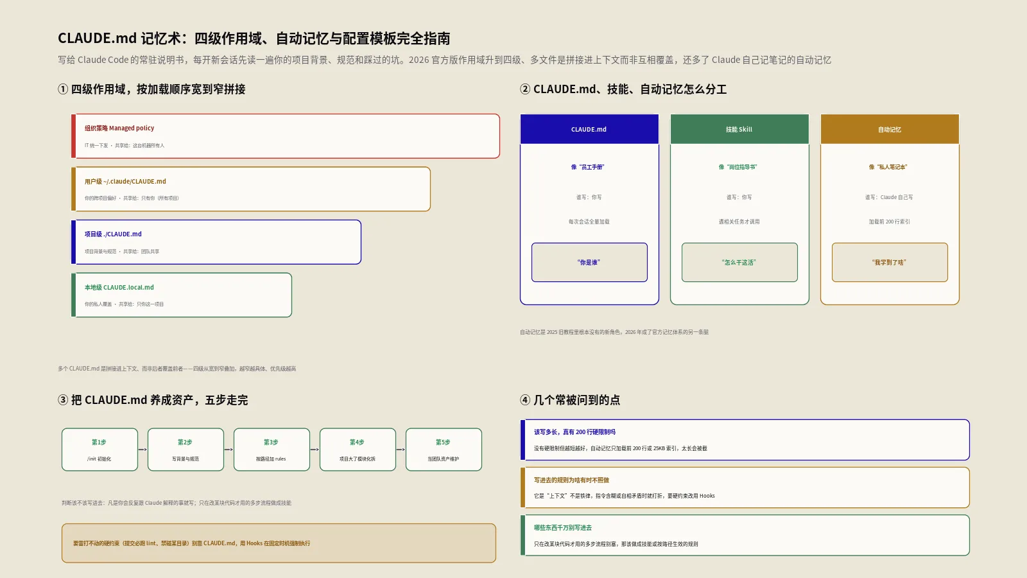Select the "项目级 ./CLAUDE.md" title
This screenshot has width=1027, height=578.
coord(113,234)
